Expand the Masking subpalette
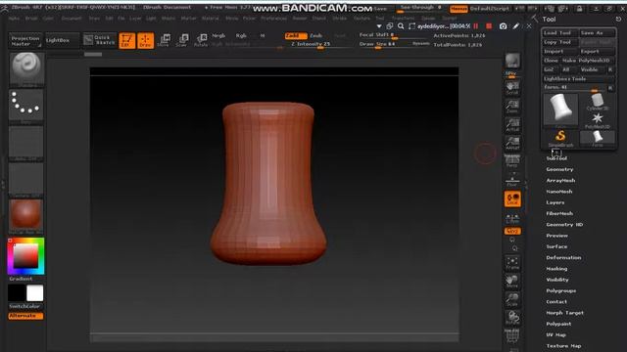627x352 pixels. click(x=556, y=269)
